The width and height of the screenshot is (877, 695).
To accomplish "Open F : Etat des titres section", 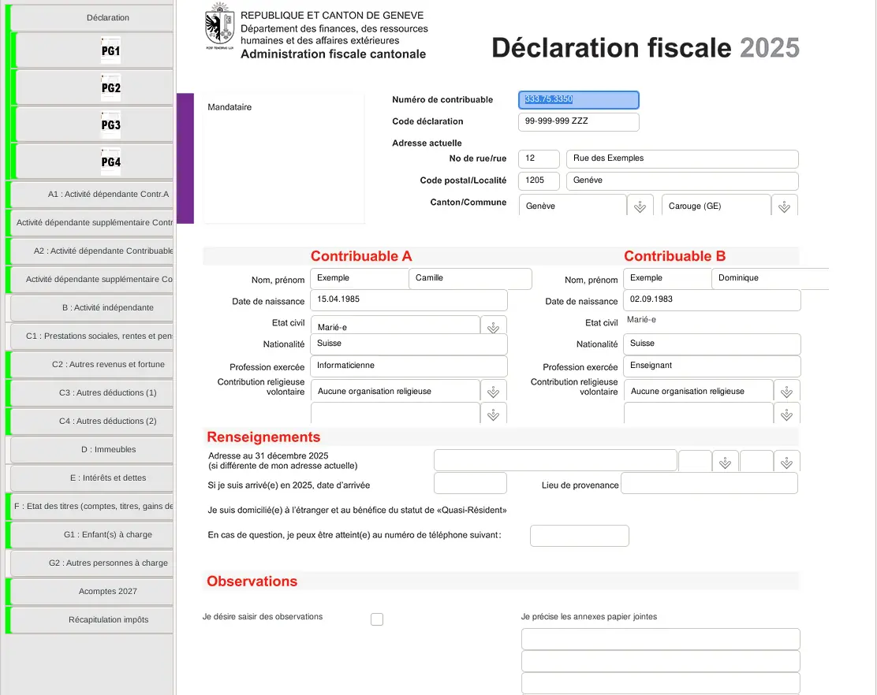I will [92, 506].
